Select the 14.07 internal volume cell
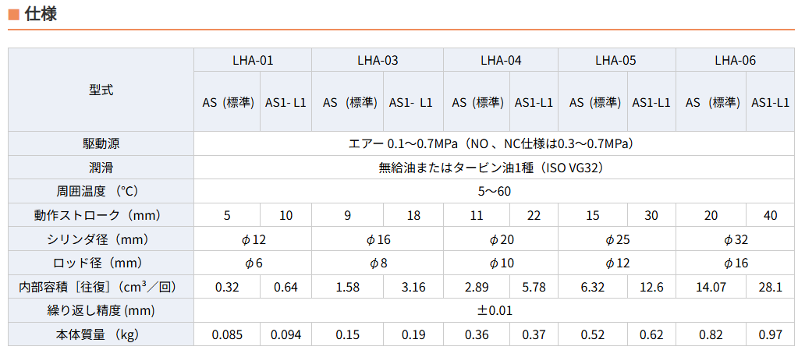 pos(710,287)
